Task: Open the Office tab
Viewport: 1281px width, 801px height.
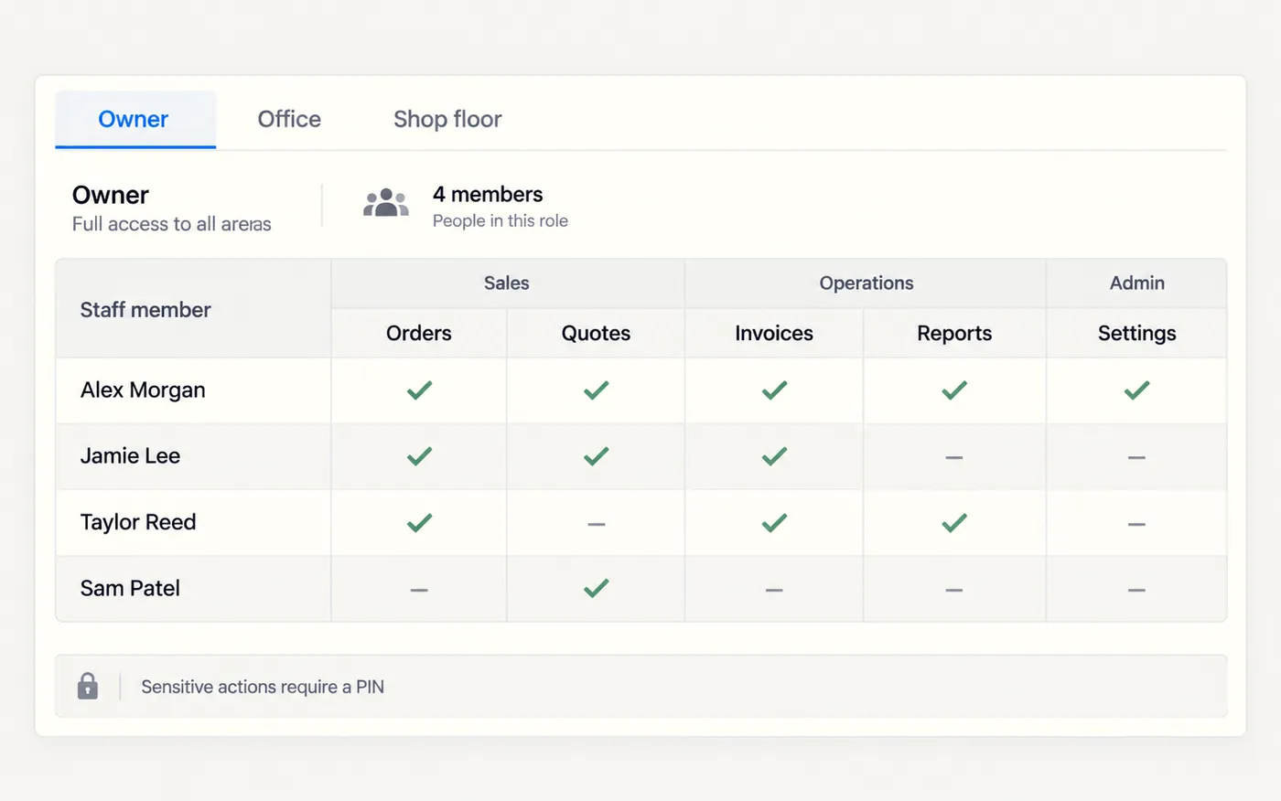Action: [x=289, y=119]
